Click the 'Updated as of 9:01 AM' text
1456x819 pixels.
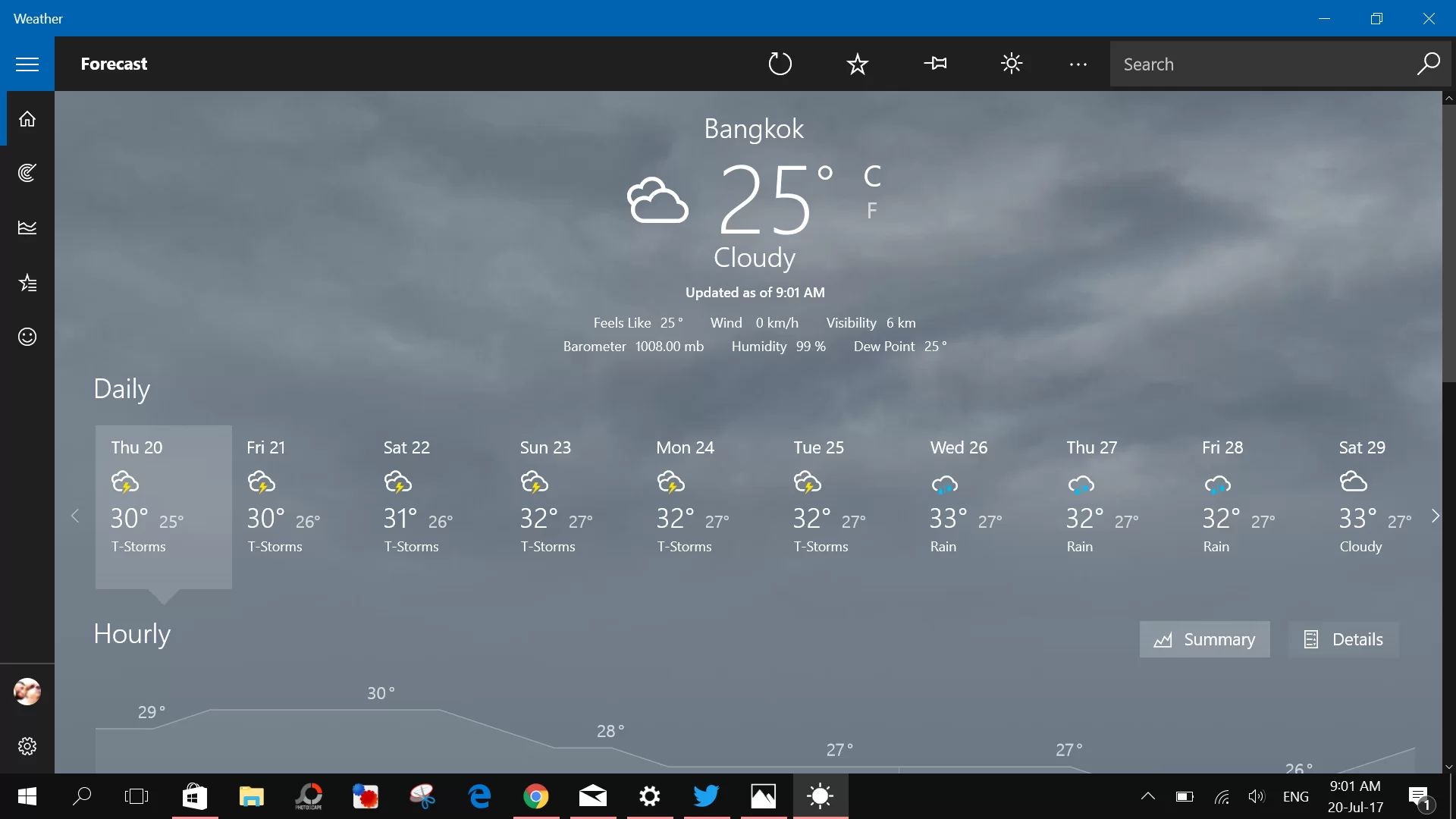[755, 293]
